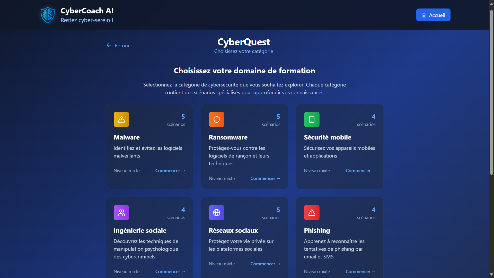Screen dimensions: 494x278
Task: Click the orange Ransomware shield icon
Action: click(x=217, y=119)
